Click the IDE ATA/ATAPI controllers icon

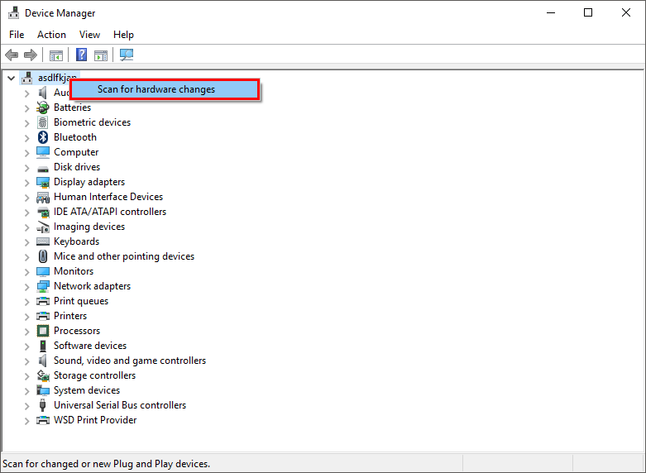tap(43, 213)
